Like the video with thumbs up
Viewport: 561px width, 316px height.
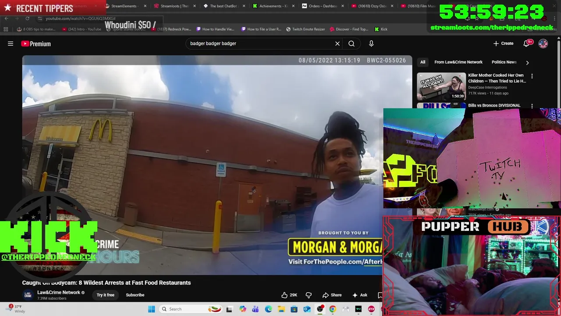[290, 295]
